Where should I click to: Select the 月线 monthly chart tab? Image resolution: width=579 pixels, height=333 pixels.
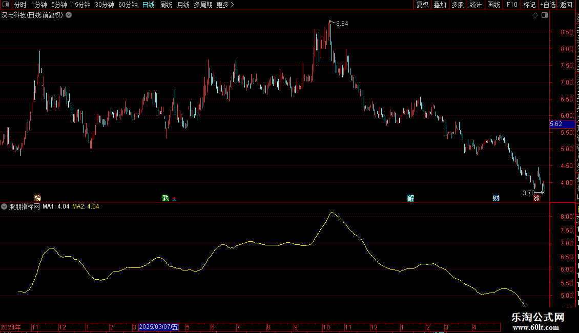(183, 5)
